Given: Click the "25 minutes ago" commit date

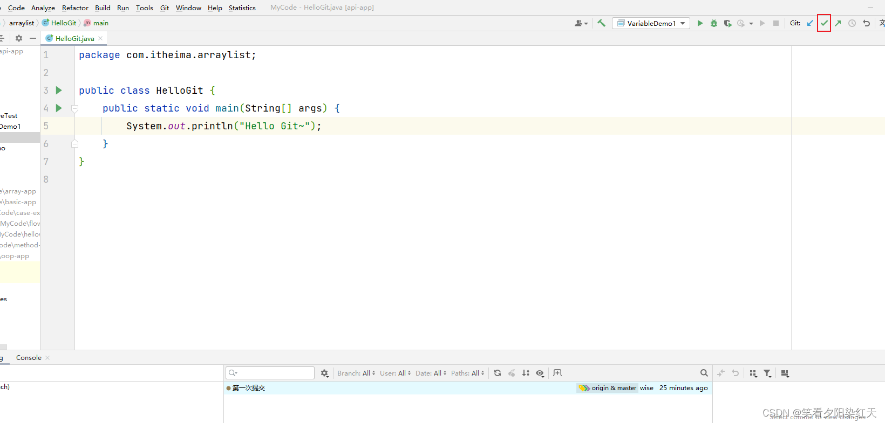Looking at the screenshot, I should (683, 388).
